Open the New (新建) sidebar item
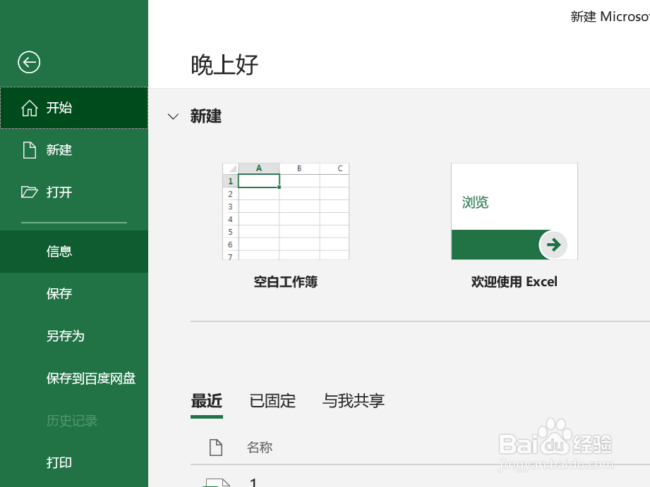 (59, 149)
